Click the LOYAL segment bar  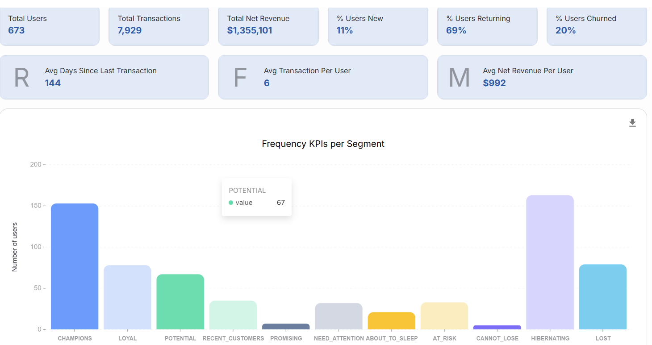[x=127, y=297]
